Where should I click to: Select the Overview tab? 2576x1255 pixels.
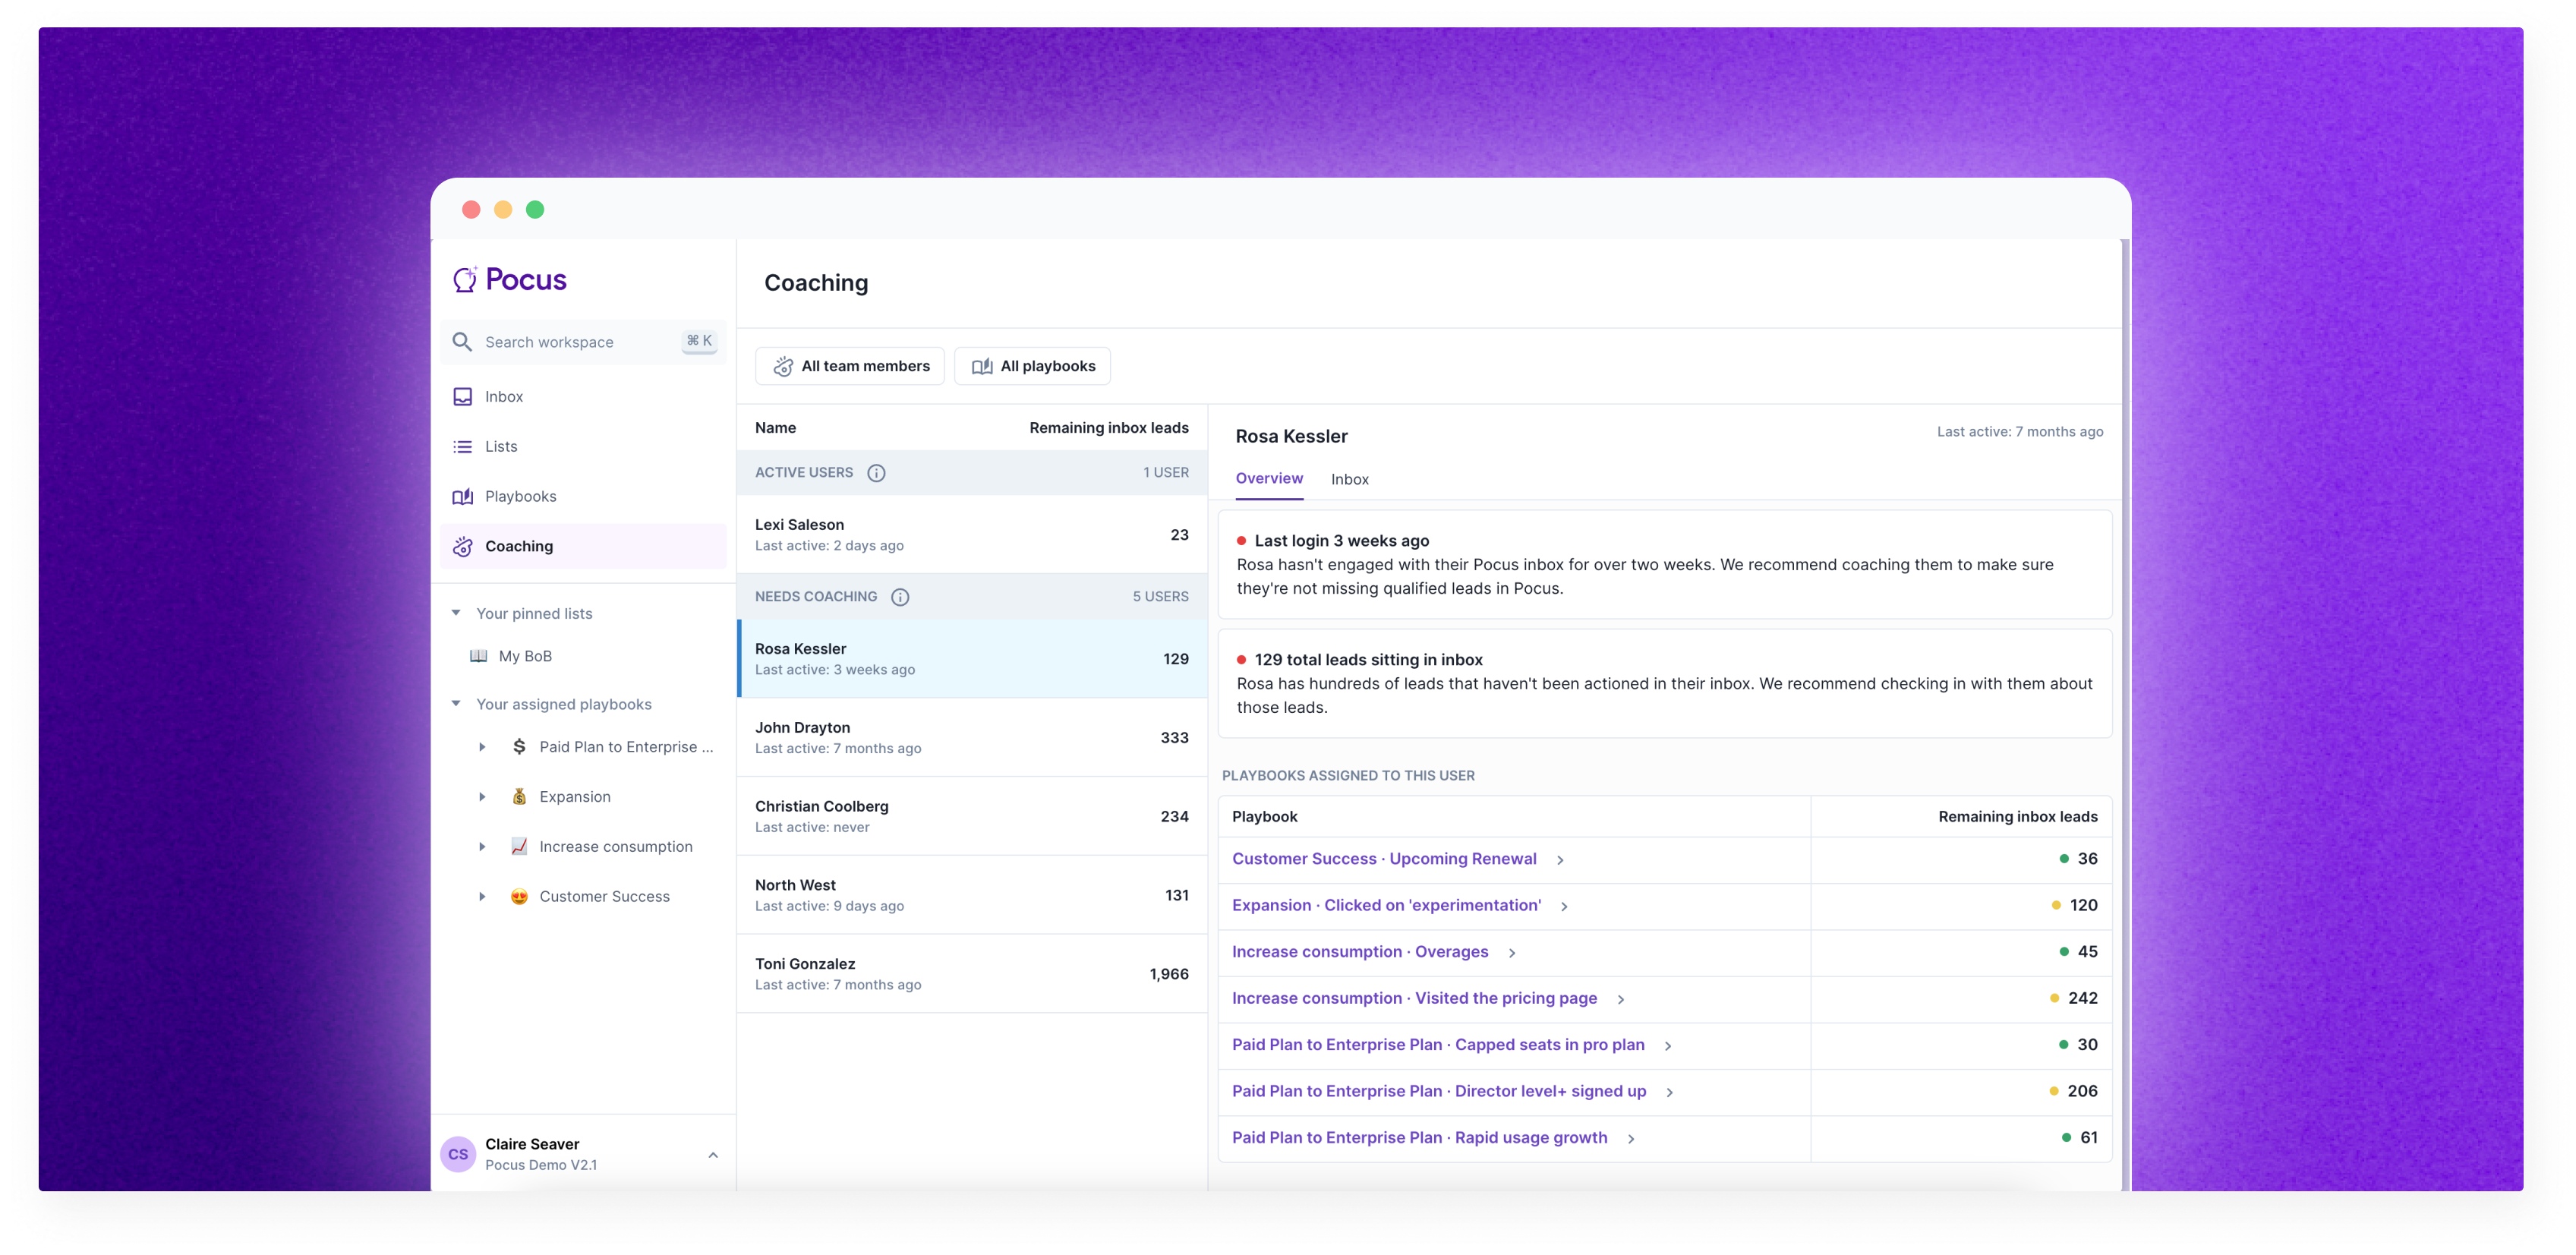click(1269, 479)
